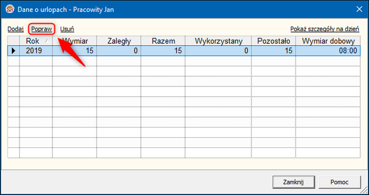Open help with the Pomoc button
The width and height of the screenshot is (369, 195).
(x=339, y=182)
